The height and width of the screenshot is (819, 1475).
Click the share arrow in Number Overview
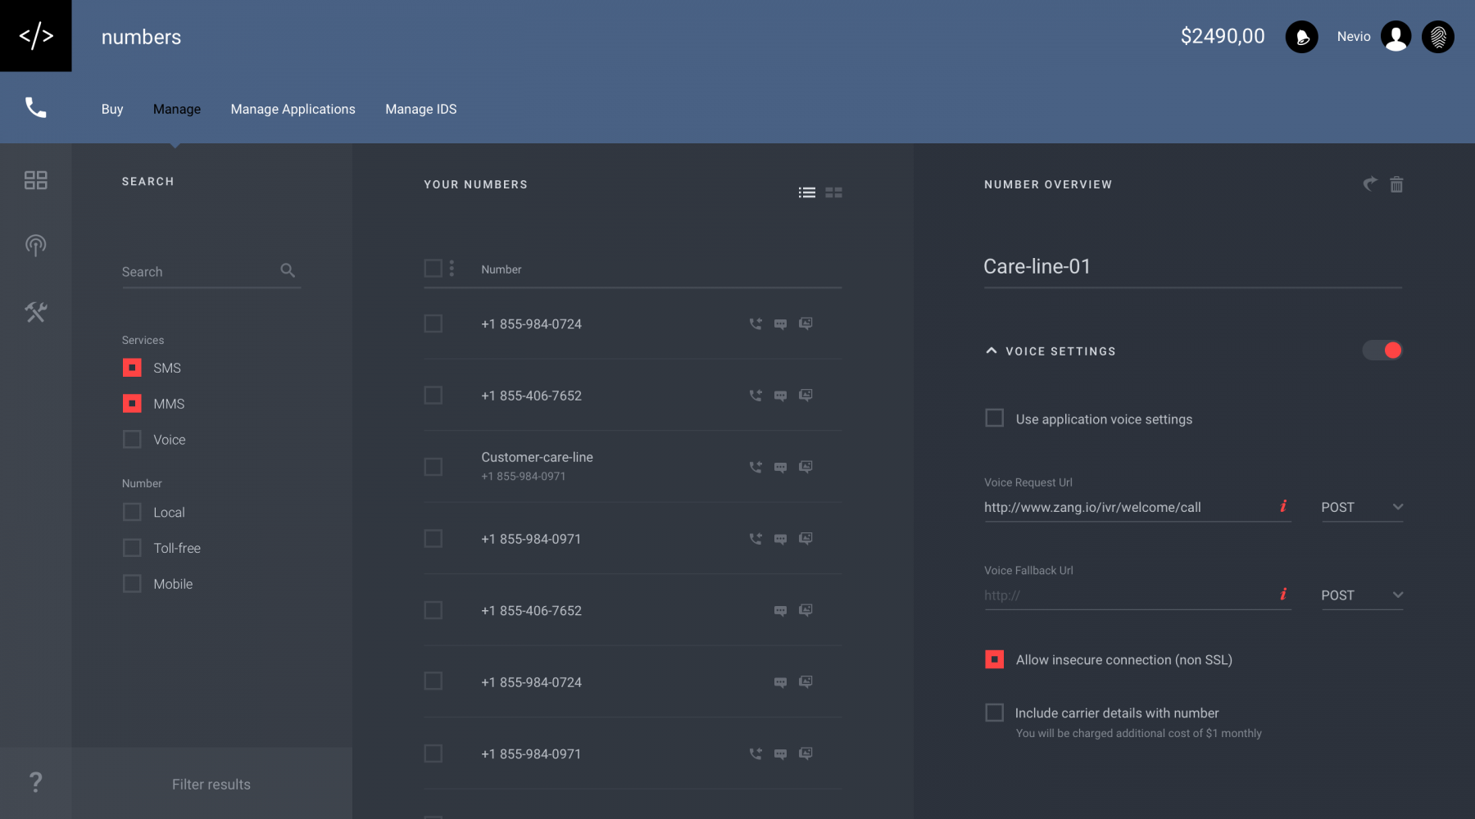(x=1369, y=184)
